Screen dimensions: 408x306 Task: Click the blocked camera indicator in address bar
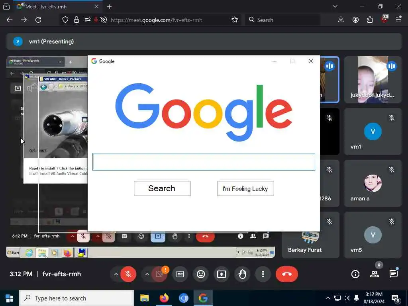104,20
